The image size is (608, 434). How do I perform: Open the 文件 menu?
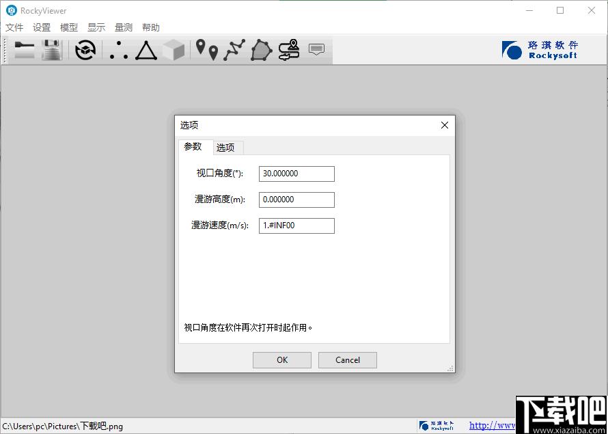[x=15, y=27]
